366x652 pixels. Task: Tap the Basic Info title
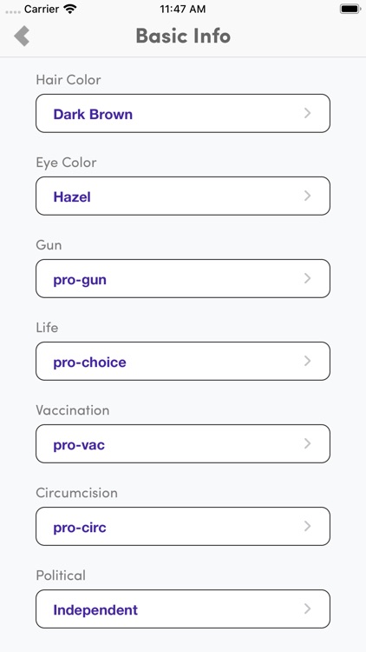click(x=183, y=36)
